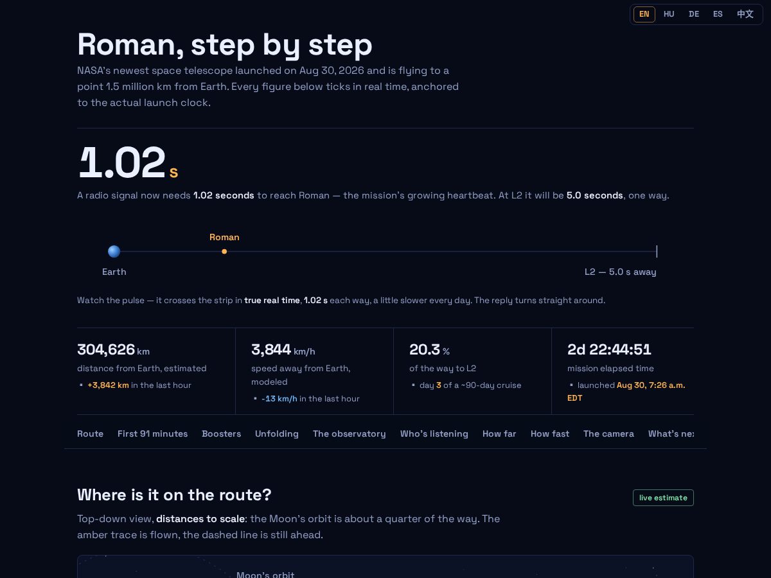This screenshot has height=578, width=771.
Task: Click the +3,842 km last hour change
Action: click(108, 385)
